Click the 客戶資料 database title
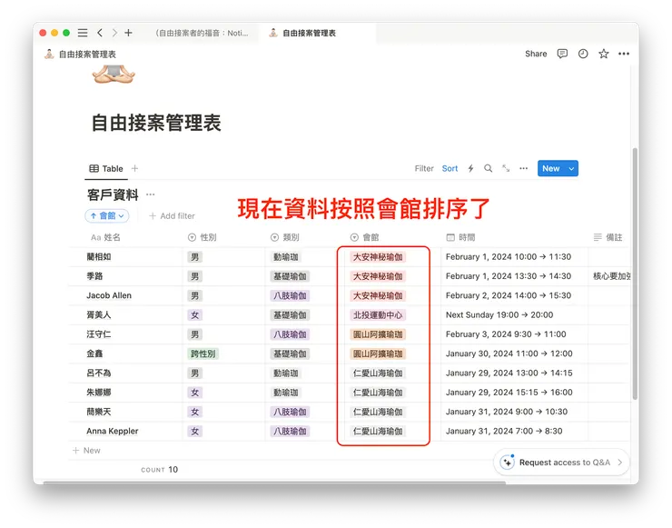This screenshot has height=528, width=672. click(x=113, y=194)
